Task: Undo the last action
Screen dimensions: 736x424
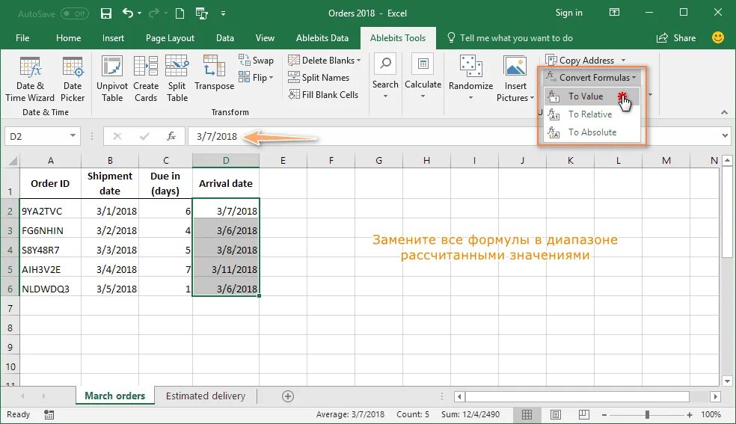Action: (127, 13)
